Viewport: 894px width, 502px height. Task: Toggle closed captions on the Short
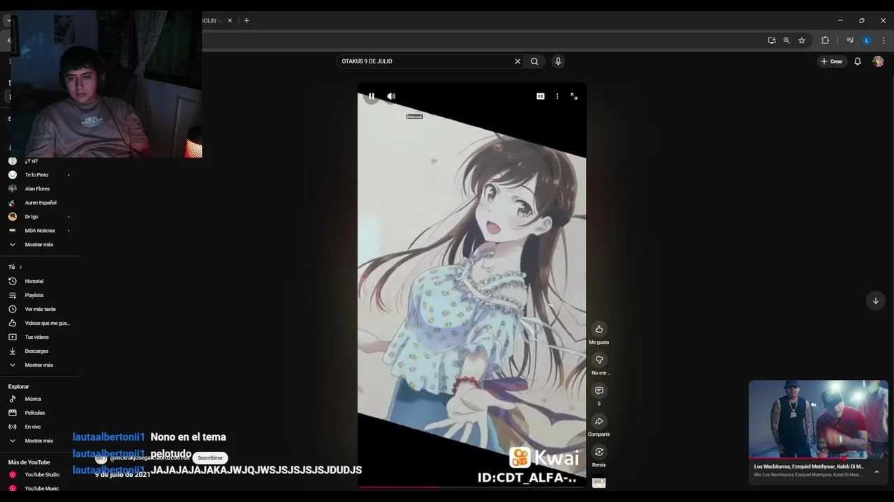click(541, 96)
